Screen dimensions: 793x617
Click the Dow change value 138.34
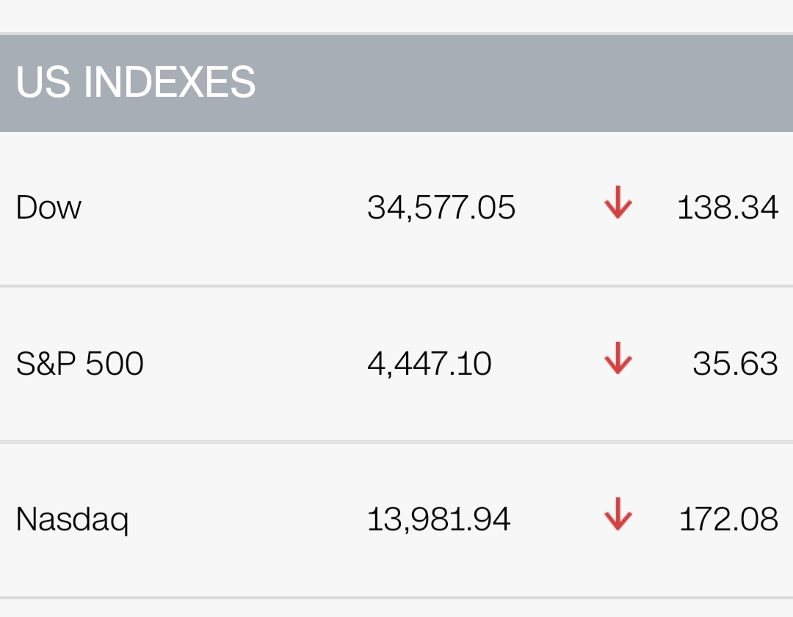click(727, 208)
